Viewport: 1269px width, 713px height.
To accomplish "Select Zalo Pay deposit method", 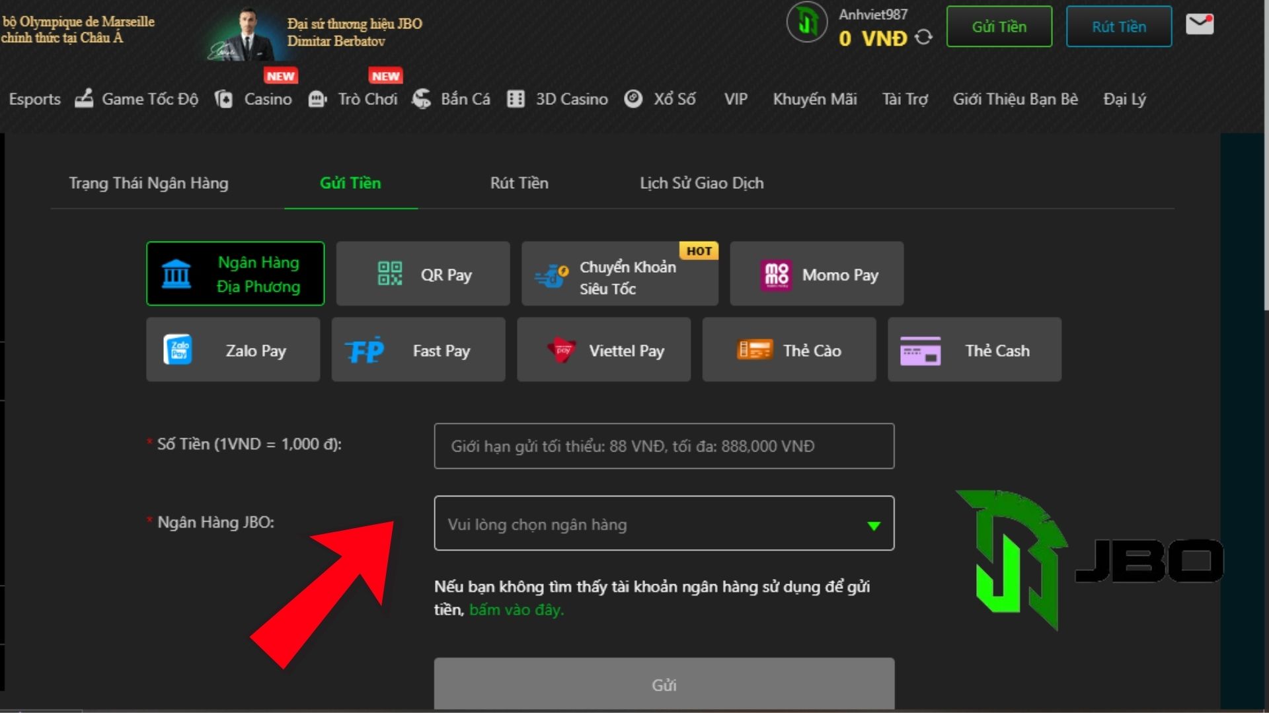I will tap(233, 349).
